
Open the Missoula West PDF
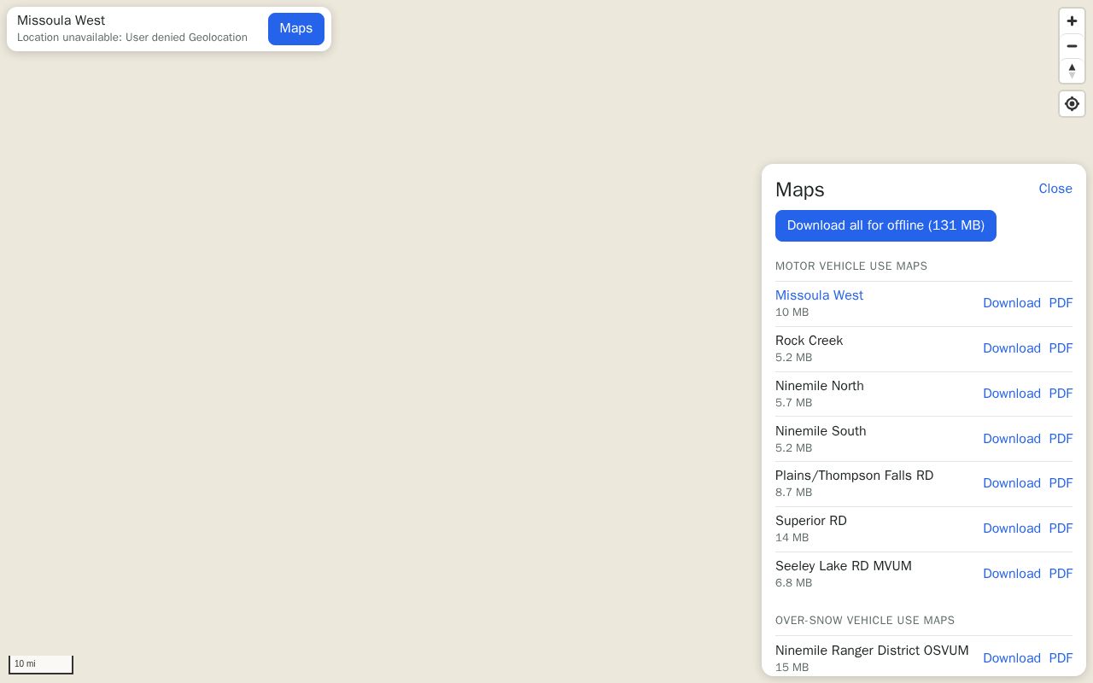(1061, 303)
